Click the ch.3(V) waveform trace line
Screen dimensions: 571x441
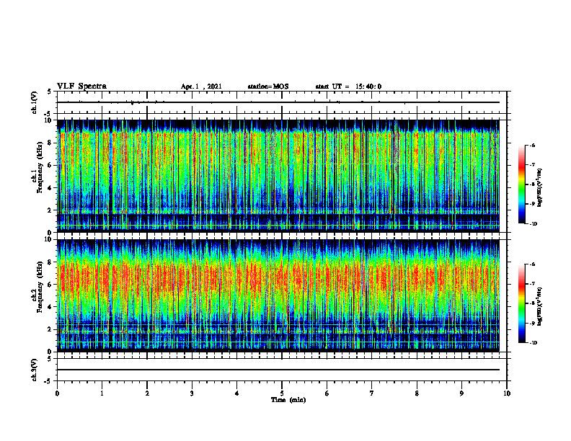[x=278, y=370]
